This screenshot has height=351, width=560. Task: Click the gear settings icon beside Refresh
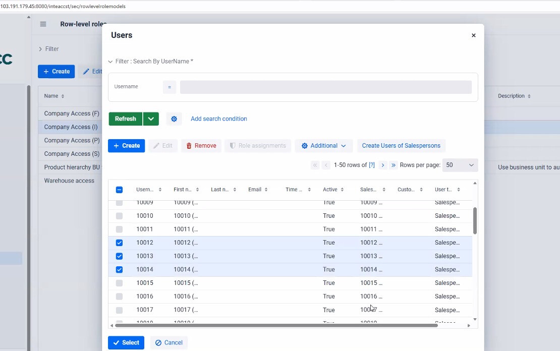point(174,119)
